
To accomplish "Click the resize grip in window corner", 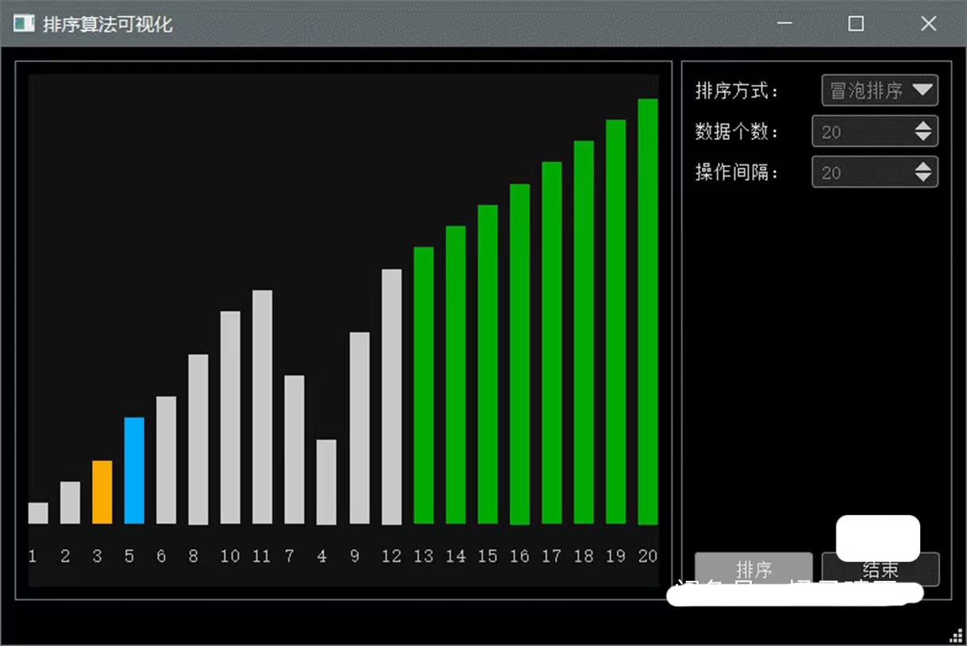I will 956,635.
